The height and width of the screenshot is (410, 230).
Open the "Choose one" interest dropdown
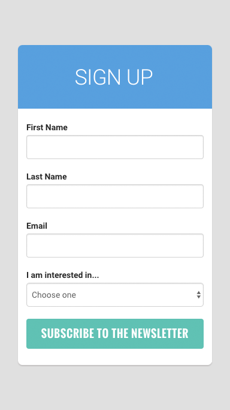click(115, 295)
